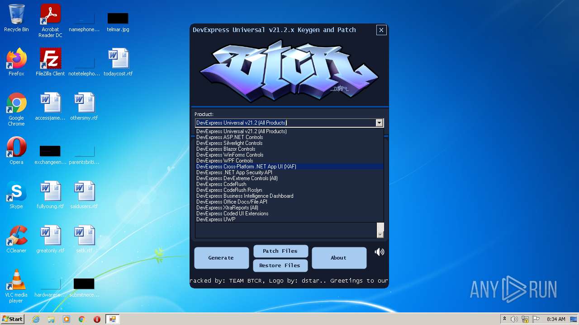Click the Patch Files button

point(280,251)
